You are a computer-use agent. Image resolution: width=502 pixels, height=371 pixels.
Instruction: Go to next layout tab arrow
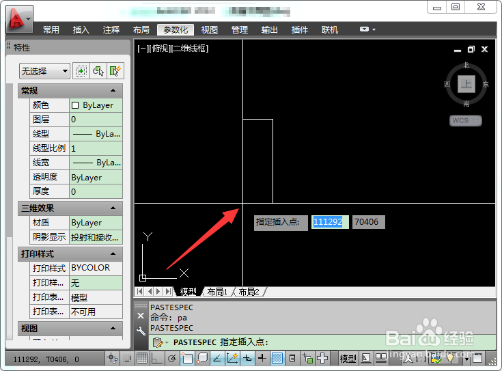click(158, 292)
